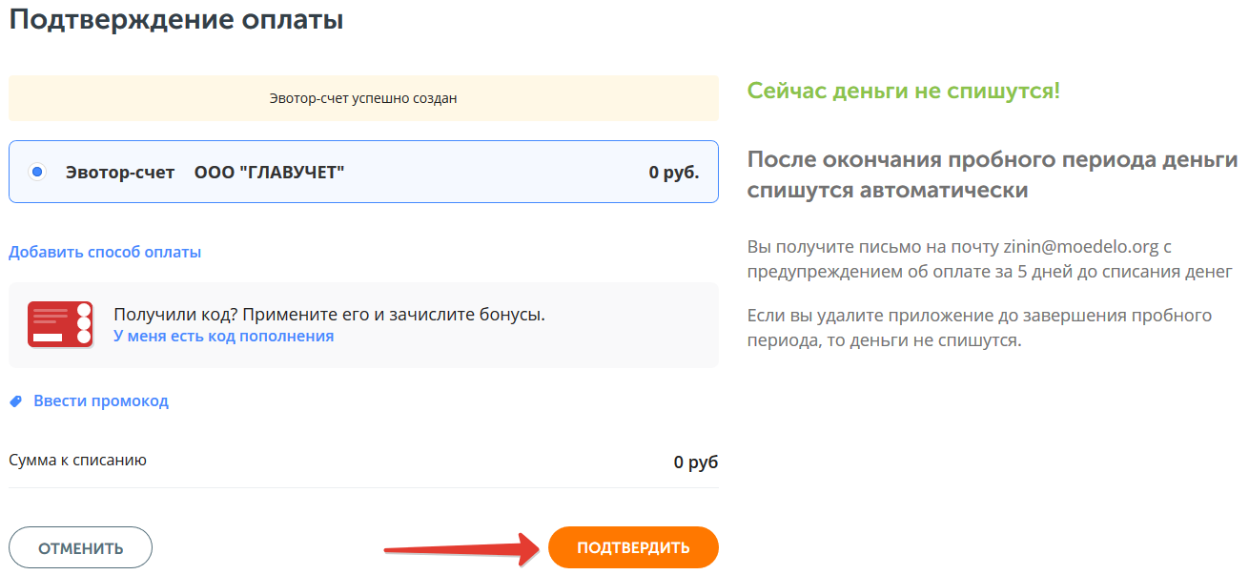This screenshot has width=1249, height=575.
Task: Open the Добавить способ оплаты link
Action: pos(105,253)
